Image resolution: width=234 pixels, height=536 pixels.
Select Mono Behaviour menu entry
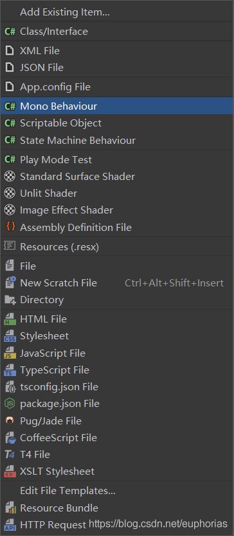[117, 106]
